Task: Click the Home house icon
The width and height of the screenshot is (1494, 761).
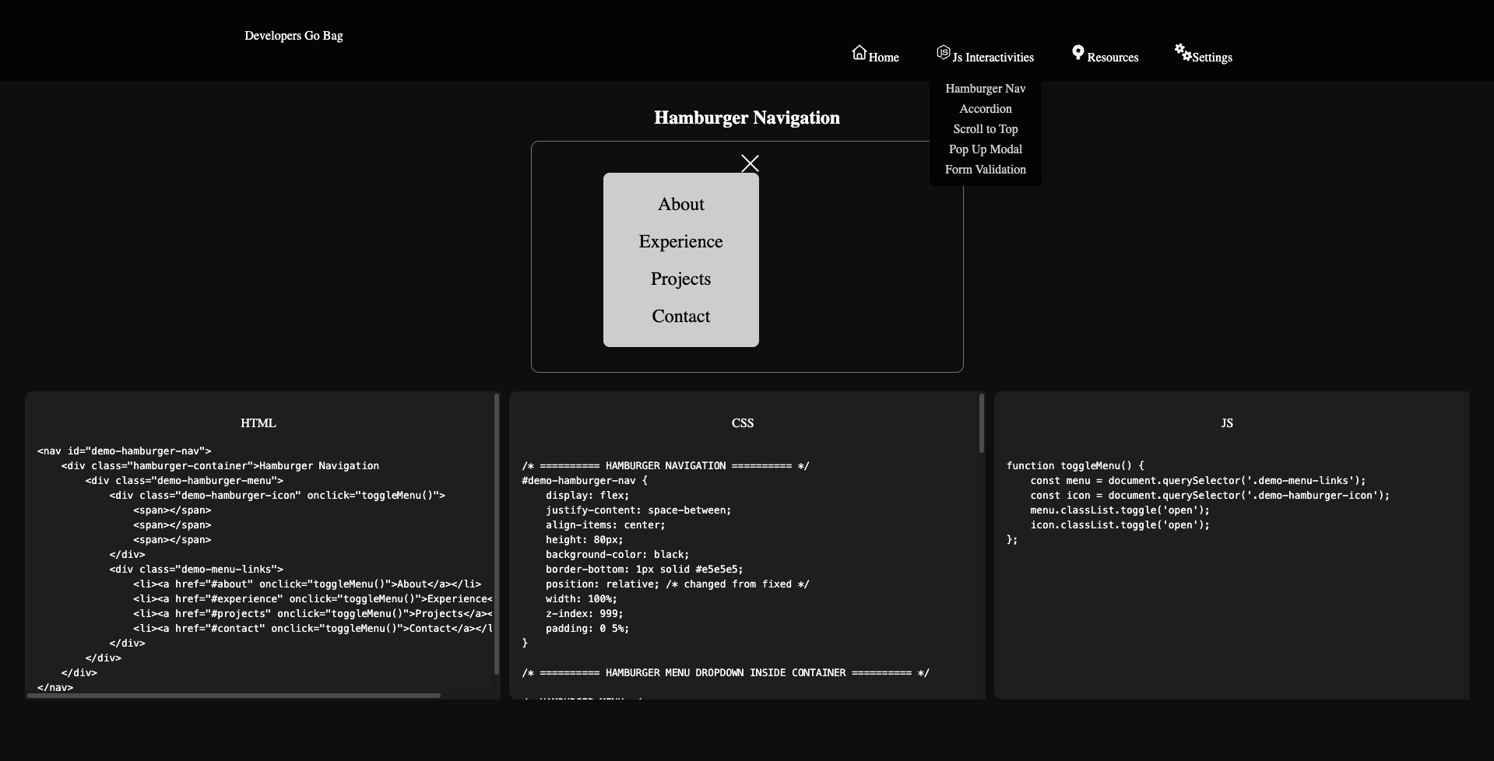Action: (x=859, y=52)
